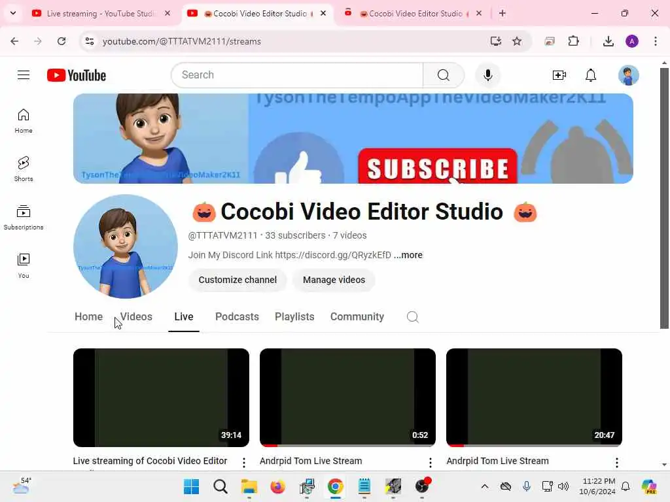This screenshot has width=670, height=502.
Task: Open a new browser tab
Action: tap(502, 13)
